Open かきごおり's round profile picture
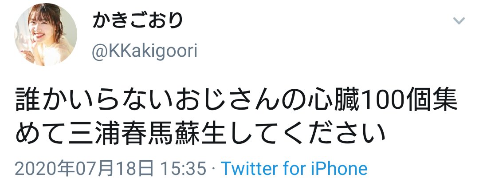 tap(46, 34)
